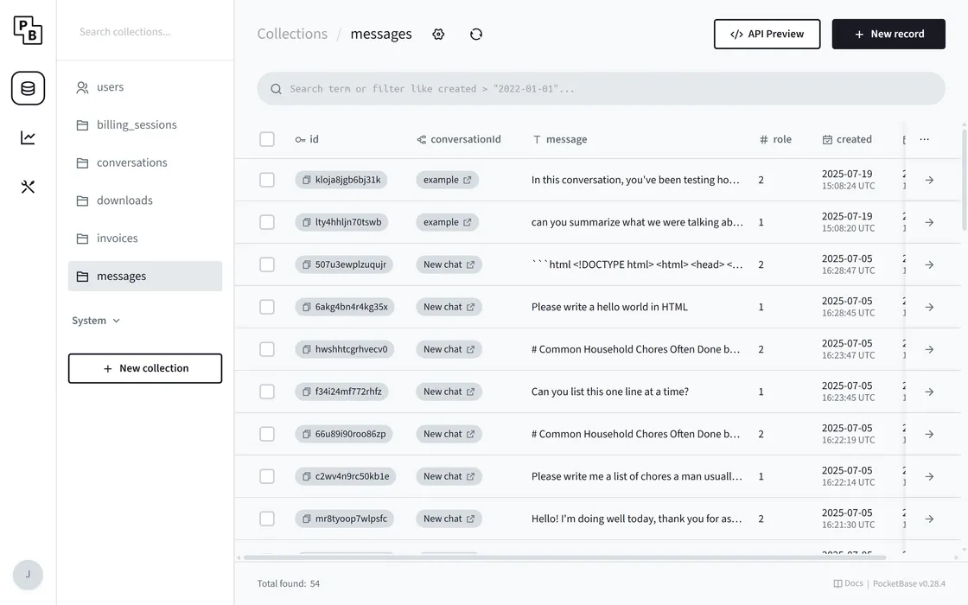The height and width of the screenshot is (605, 968).
Task: Open the Logs section from the left sidebar
Action: pos(28,137)
